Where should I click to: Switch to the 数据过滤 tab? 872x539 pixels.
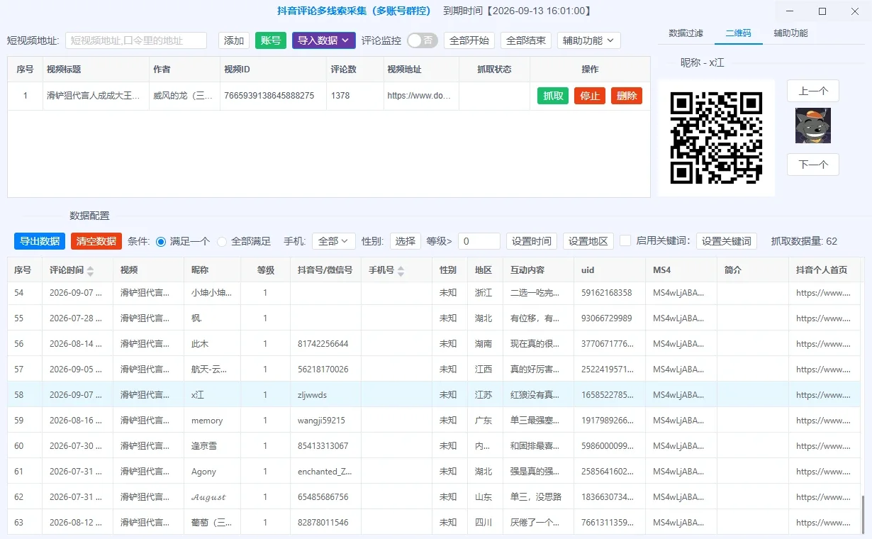(686, 33)
